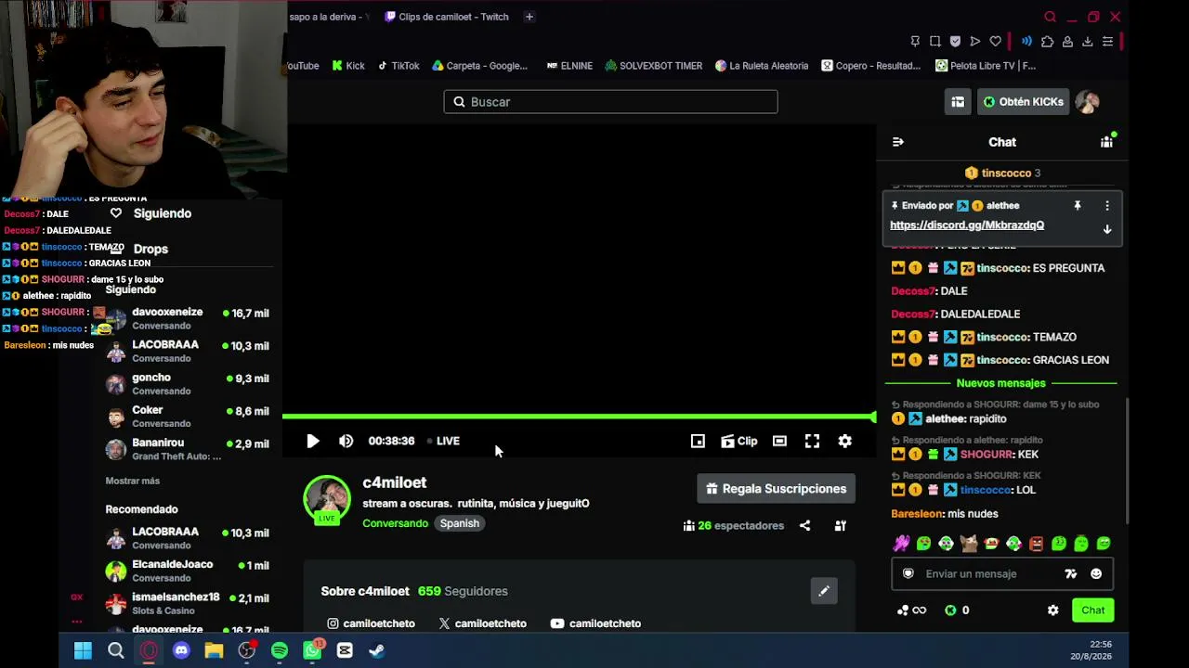Click the green stream progress bar
Screen dimensions: 1189x668
(578, 417)
